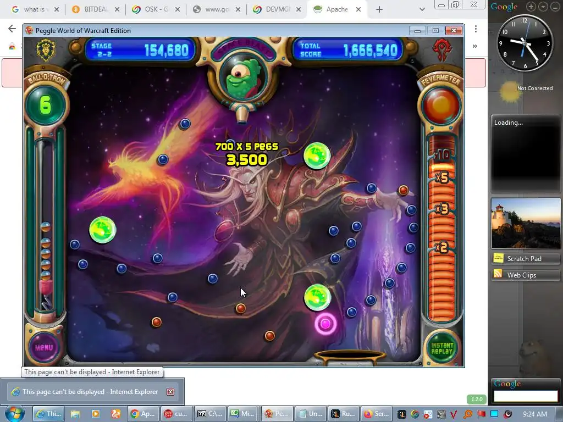563x422 pixels.
Task: Click the green 1.2.0 version badge
Action: tap(477, 399)
